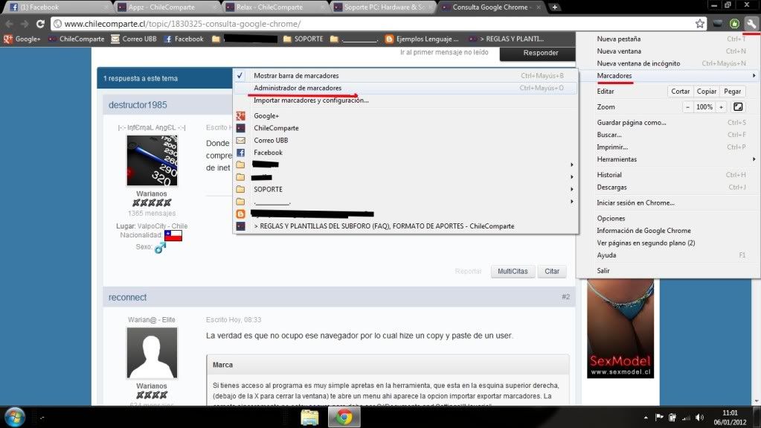This screenshot has width=761, height=428.
Task: Click the Chrome icon in taskbar
Action: point(344,417)
